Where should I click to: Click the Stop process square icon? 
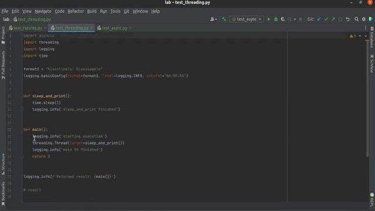pos(301,19)
